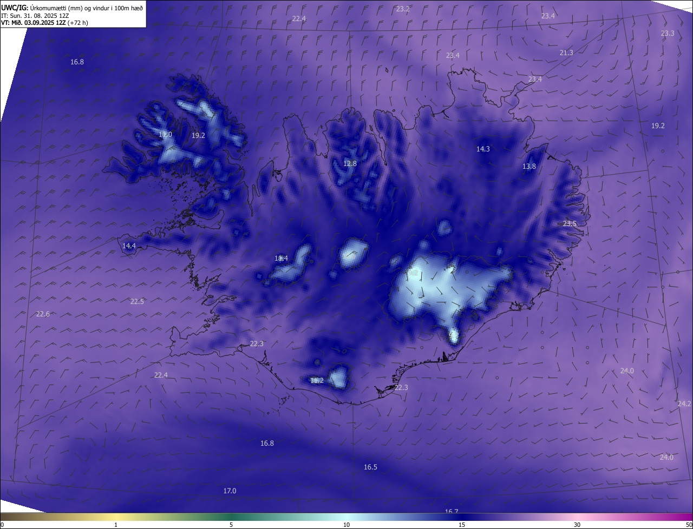
Task: Click the legend tick label 30
Action: pyautogui.click(x=577, y=525)
